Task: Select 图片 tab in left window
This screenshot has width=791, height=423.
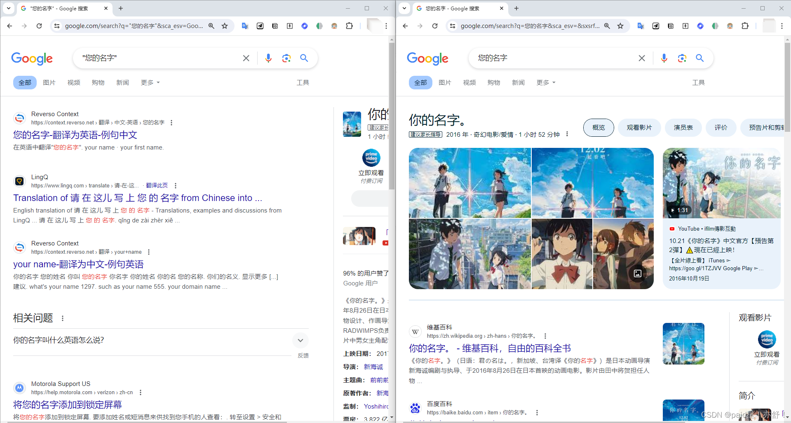Action: (49, 83)
